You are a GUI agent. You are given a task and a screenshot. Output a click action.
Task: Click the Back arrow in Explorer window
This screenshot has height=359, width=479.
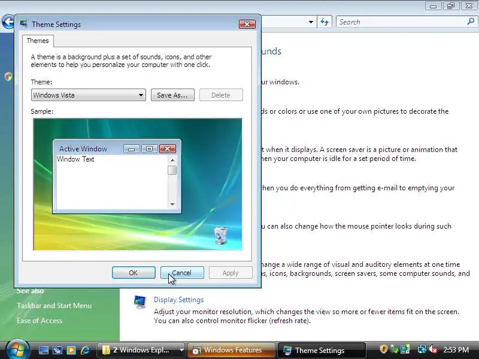pyautogui.click(x=7, y=22)
